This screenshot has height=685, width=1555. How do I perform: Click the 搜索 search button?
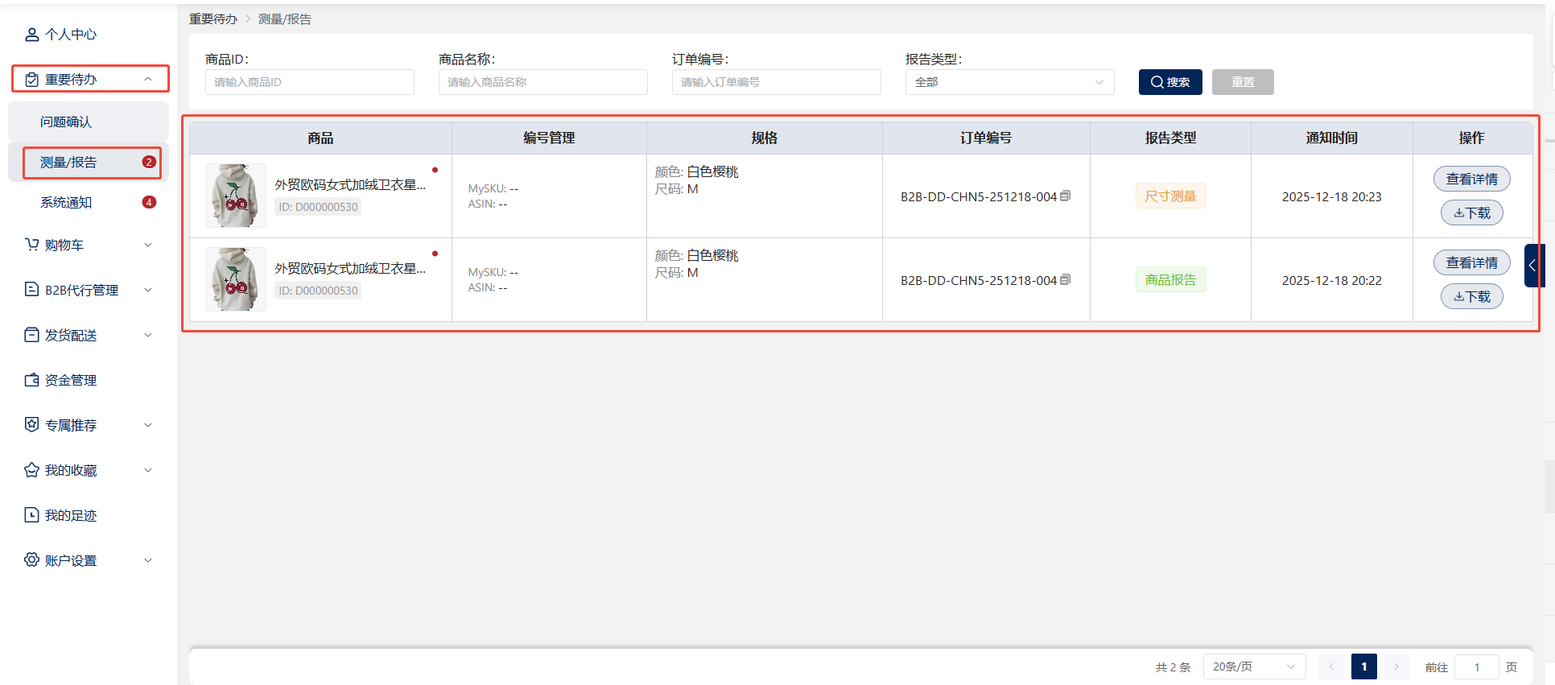point(1170,82)
